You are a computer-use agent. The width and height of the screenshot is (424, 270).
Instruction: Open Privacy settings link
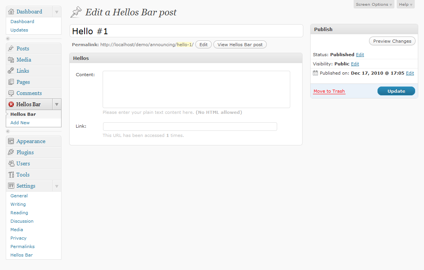(x=18, y=238)
